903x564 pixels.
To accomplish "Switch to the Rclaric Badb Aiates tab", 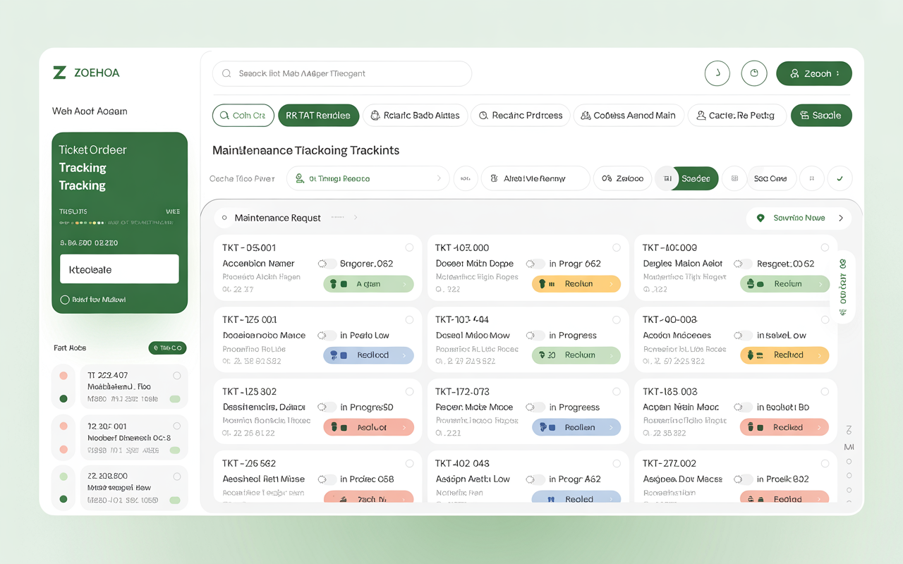I will pos(416,116).
